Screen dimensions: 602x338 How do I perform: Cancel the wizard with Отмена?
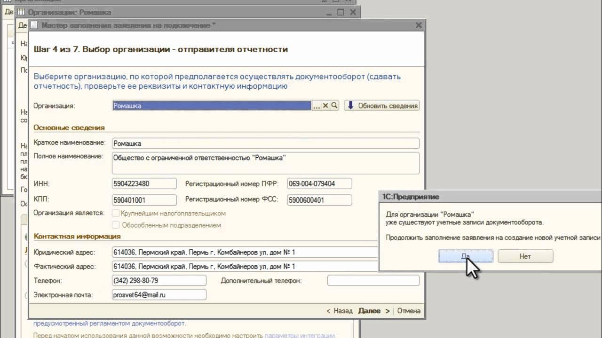pyautogui.click(x=409, y=311)
